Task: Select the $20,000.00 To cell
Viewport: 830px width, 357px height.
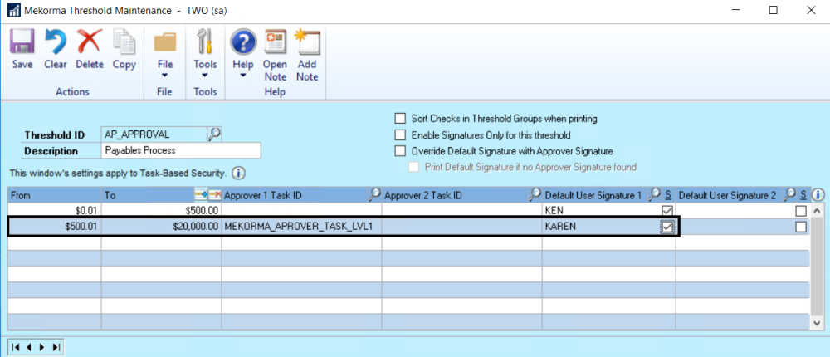Action: tap(162, 227)
